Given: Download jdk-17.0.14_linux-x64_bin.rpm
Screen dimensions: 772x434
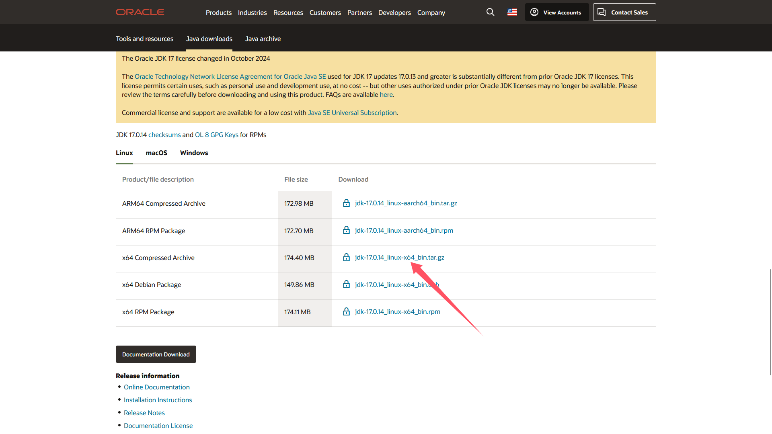Looking at the screenshot, I should (x=398, y=311).
